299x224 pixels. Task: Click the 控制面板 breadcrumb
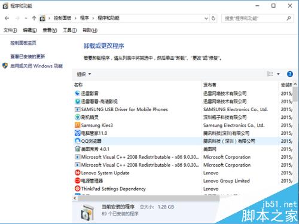coord(62,19)
